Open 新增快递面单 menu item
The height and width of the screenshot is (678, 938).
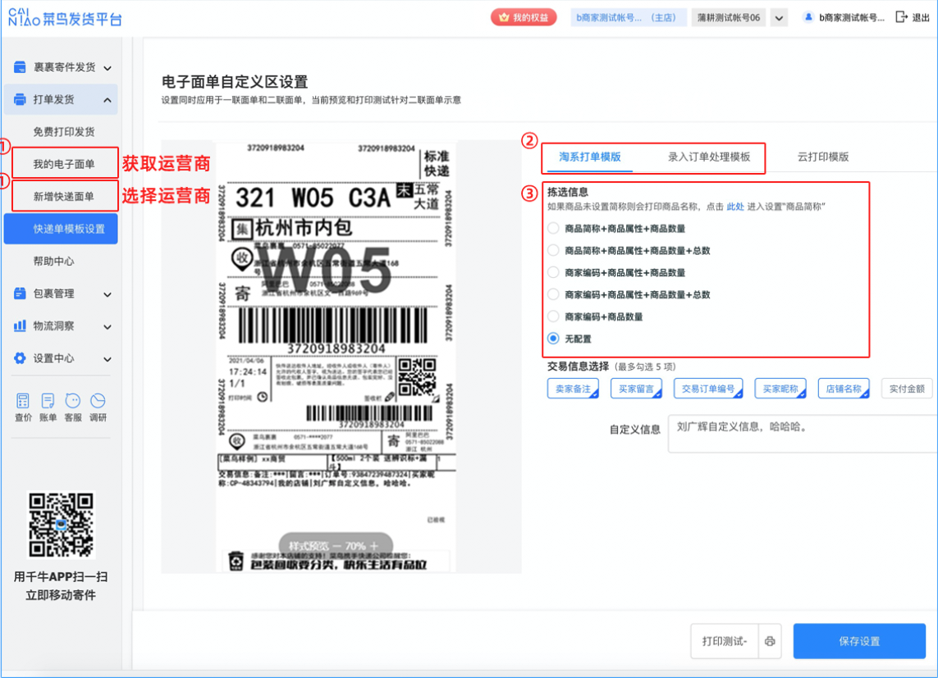pos(64,196)
